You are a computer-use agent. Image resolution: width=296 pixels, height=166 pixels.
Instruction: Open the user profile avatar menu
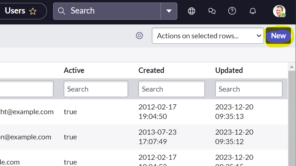point(279,11)
